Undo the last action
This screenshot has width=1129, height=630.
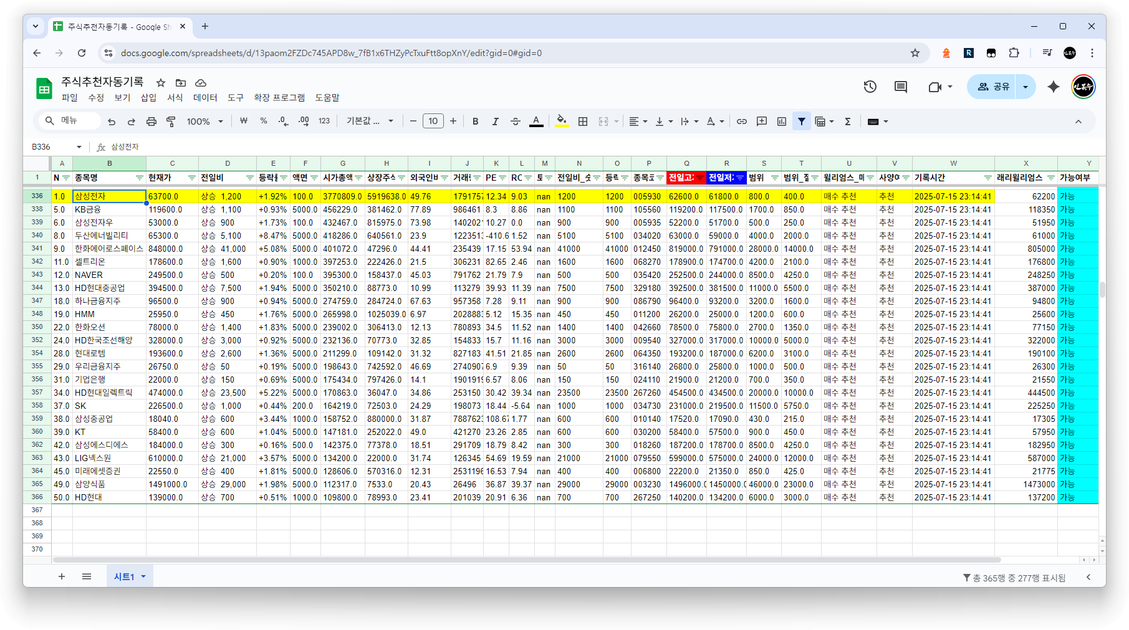tap(112, 122)
